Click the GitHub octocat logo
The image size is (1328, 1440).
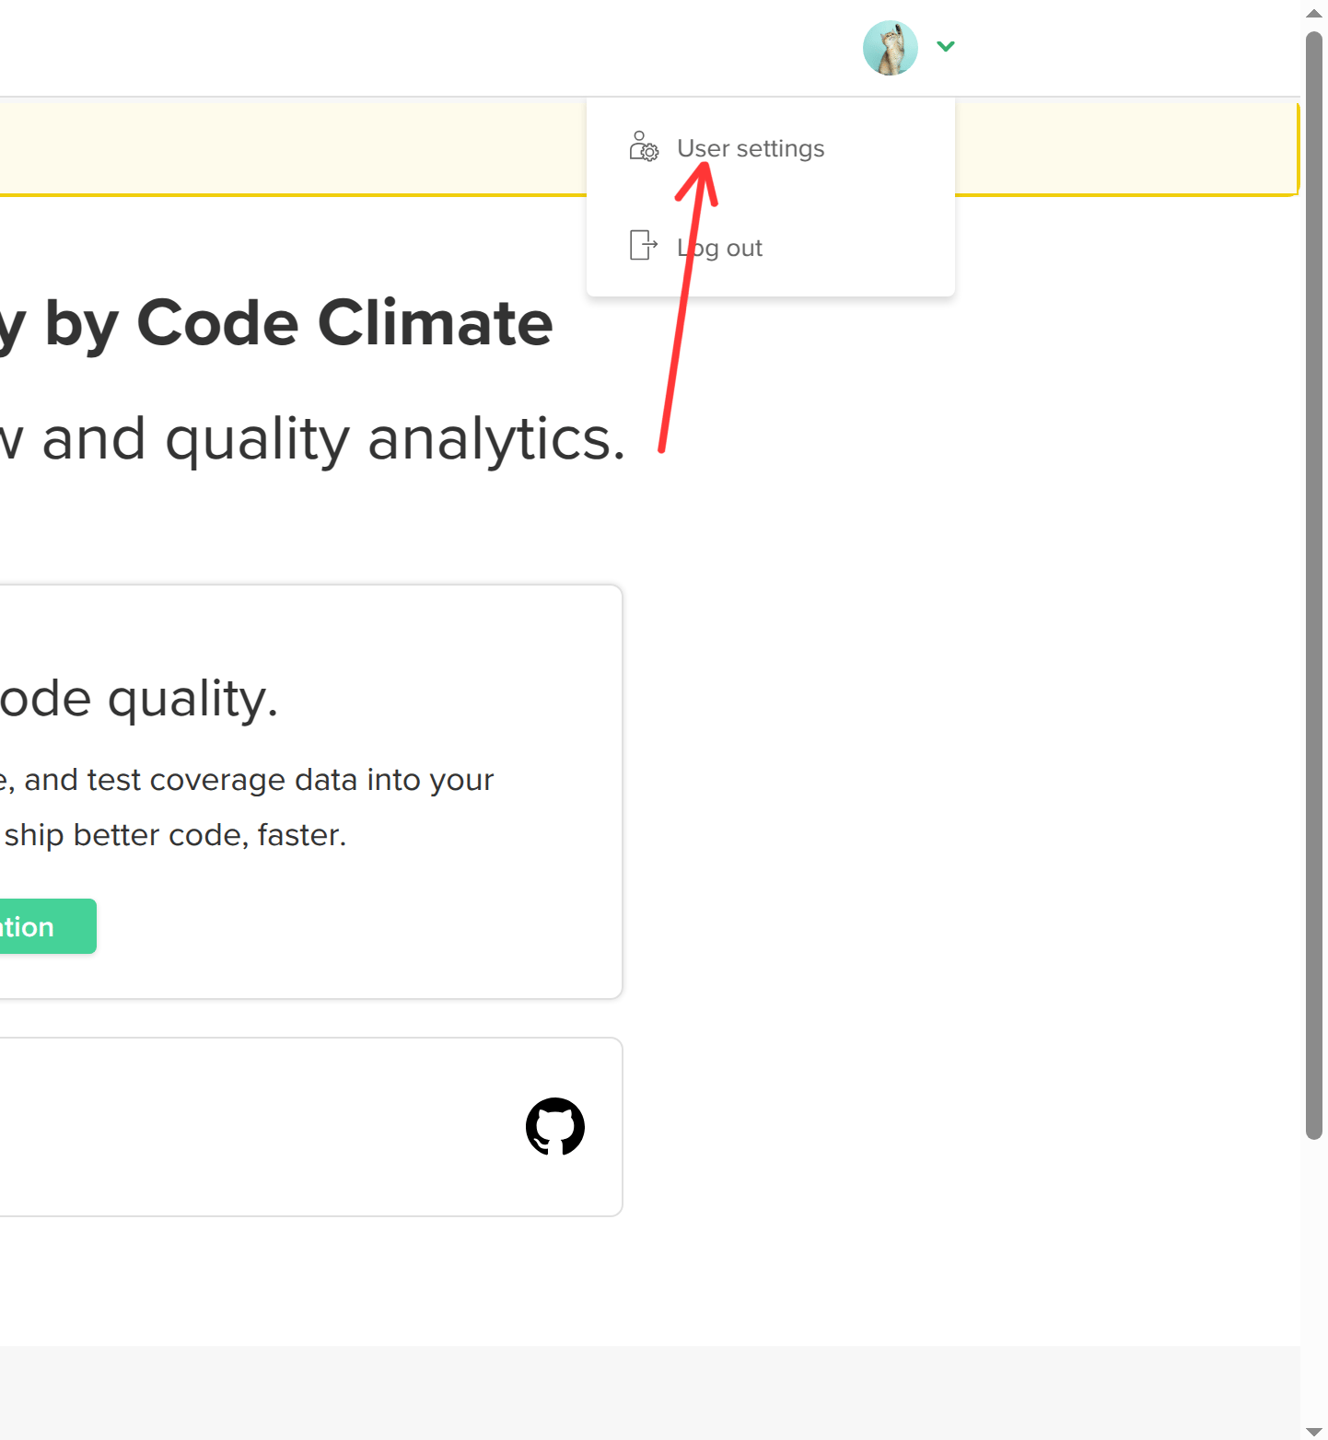[555, 1126]
